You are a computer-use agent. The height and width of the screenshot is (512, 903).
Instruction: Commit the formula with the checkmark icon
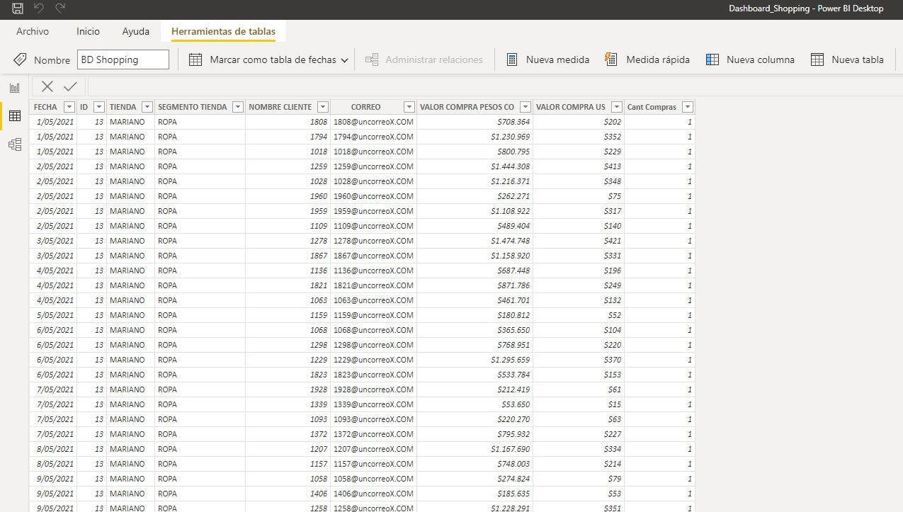point(70,86)
